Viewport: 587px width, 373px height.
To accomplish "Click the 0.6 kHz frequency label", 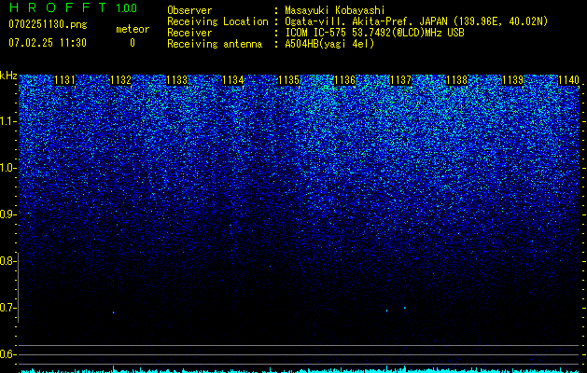I will point(7,354).
